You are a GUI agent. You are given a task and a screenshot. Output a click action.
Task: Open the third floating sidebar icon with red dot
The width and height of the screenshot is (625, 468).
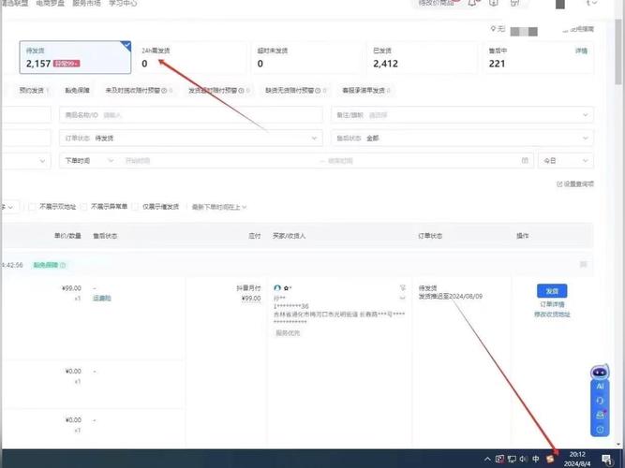[601, 415]
